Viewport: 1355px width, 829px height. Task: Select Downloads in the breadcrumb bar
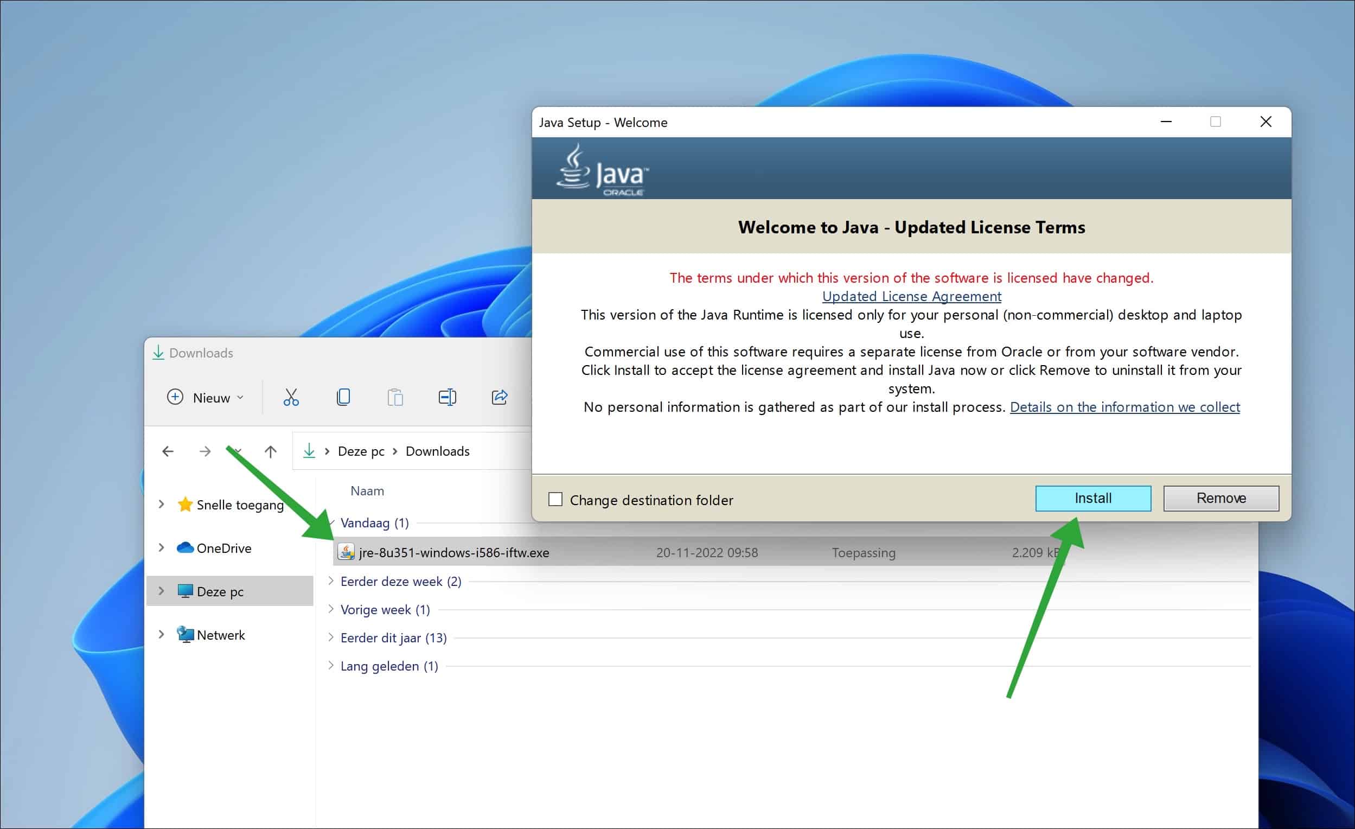[437, 450]
